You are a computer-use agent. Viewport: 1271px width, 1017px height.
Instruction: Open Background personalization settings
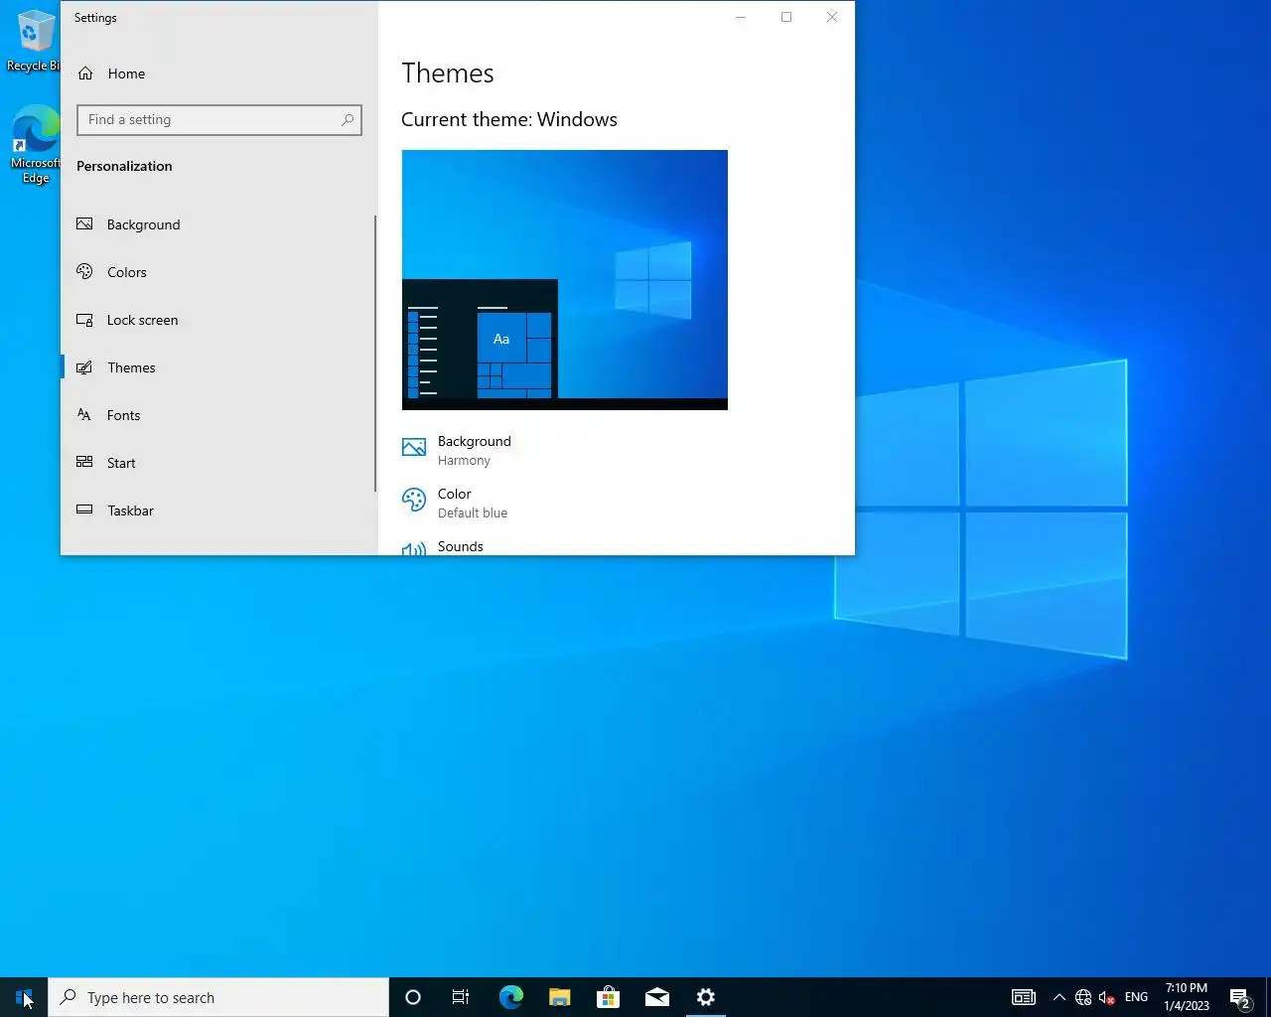(x=218, y=224)
